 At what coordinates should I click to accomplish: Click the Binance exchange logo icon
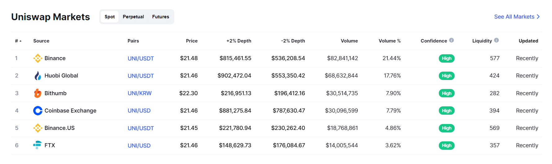(x=38, y=58)
